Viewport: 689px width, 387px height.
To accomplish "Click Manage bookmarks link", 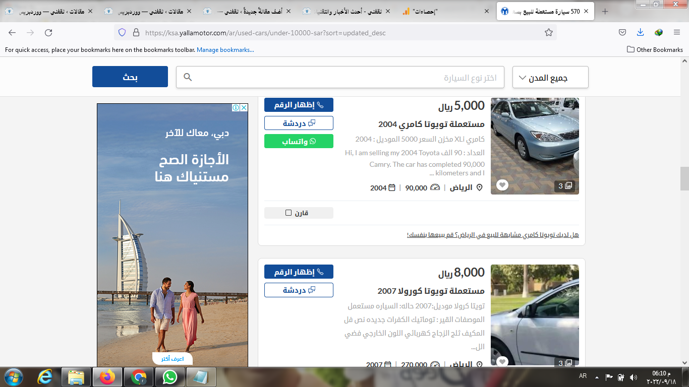I will tap(225, 50).
